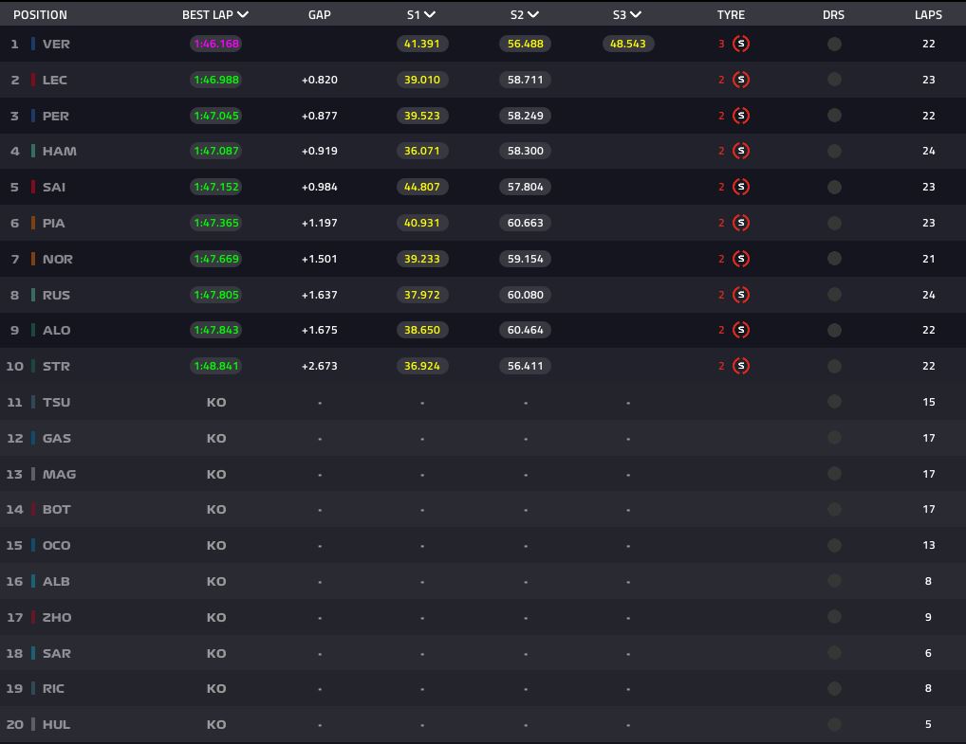Click the DRS indicator dot for HUL

point(834,724)
